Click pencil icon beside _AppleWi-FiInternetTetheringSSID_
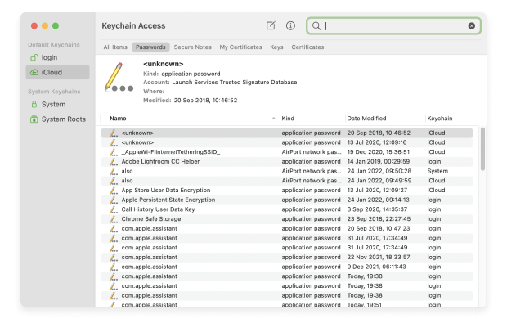 [114, 152]
